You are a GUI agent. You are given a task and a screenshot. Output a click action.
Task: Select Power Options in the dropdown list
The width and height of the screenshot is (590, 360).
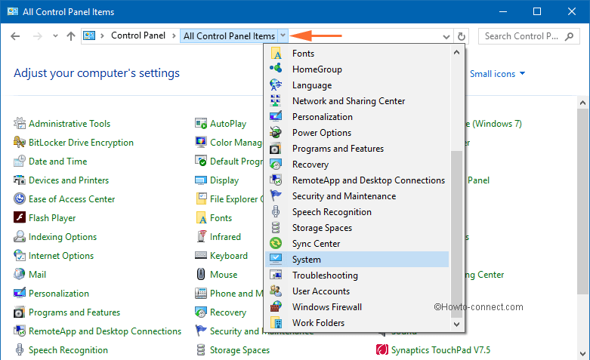tap(322, 133)
